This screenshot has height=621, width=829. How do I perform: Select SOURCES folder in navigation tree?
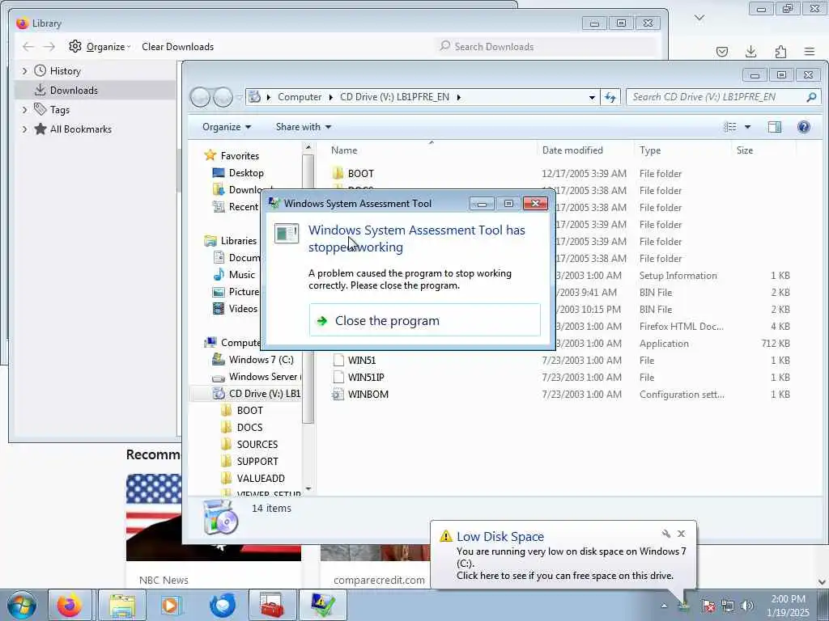pyautogui.click(x=257, y=444)
